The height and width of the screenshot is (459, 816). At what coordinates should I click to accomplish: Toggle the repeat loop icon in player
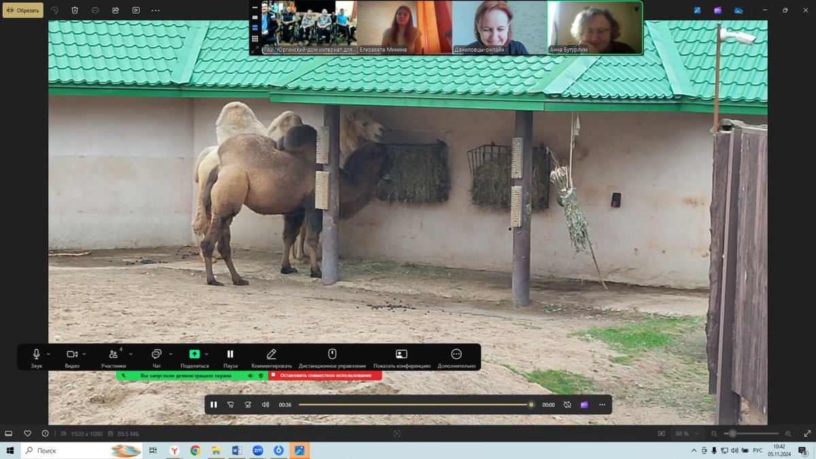[567, 405]
